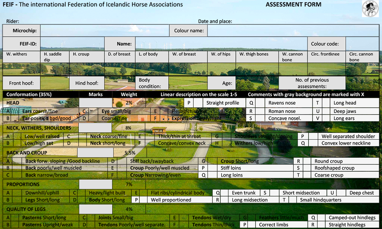382x229 pixels.
Task: Select the 'ASSESSMENT FORM' title text
Action: tap(293, 5)
